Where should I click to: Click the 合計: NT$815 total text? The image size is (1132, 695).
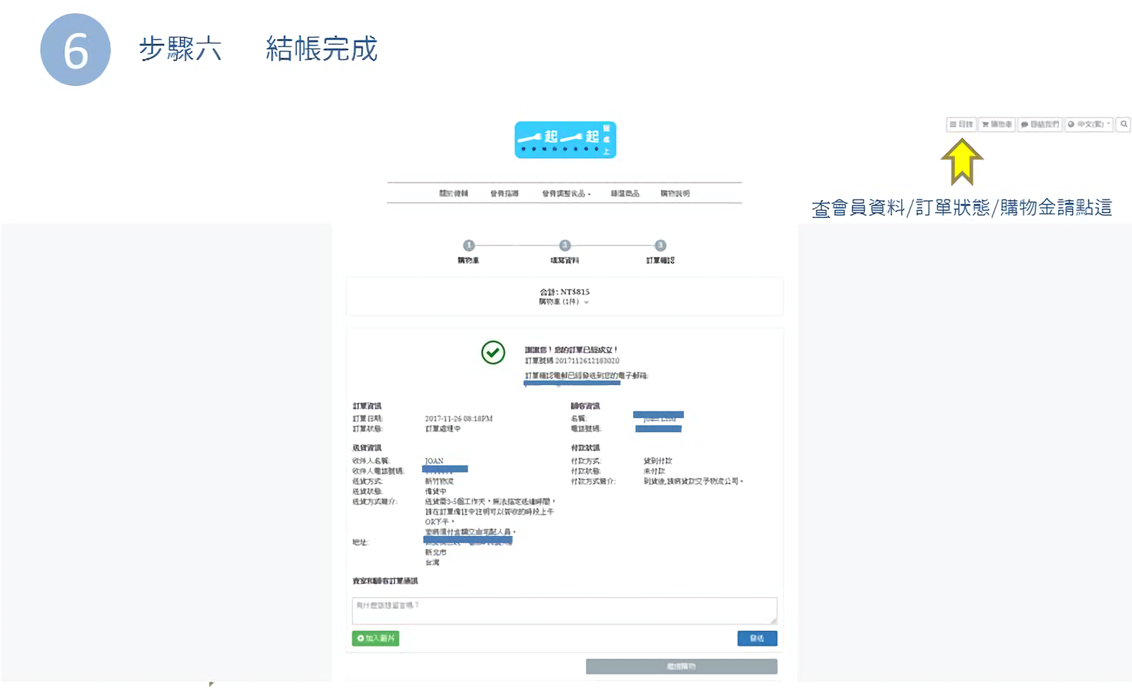[x=565, y=292]
